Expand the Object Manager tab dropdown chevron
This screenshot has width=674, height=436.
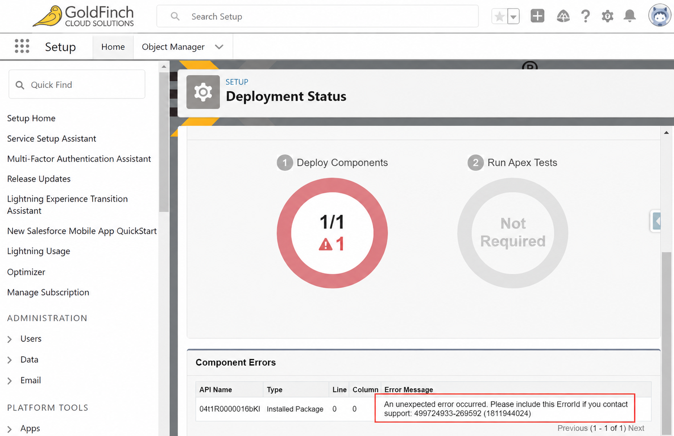(x=219, y=47)
